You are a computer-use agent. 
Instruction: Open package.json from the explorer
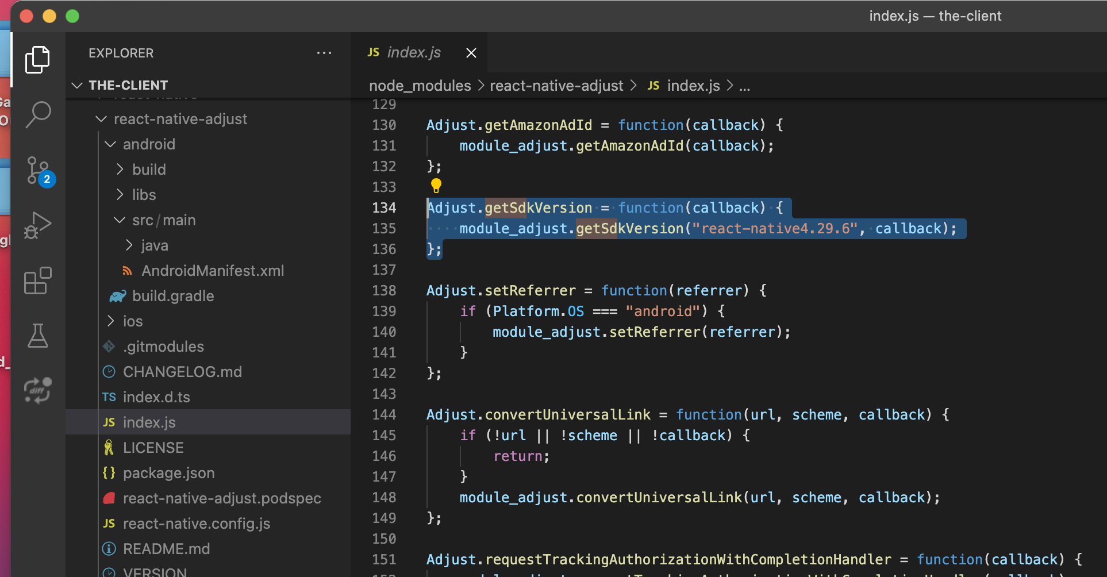(x=168, y=472)
